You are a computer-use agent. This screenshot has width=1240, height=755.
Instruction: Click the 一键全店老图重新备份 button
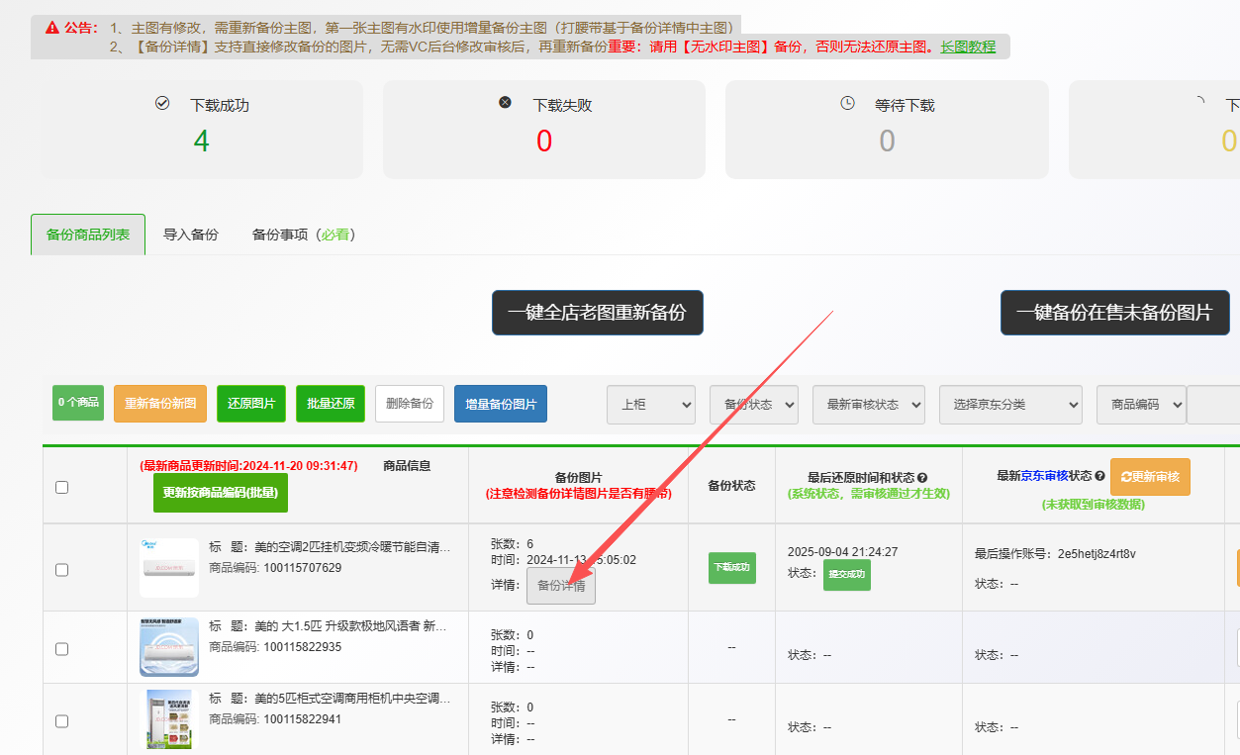point(597,313)
